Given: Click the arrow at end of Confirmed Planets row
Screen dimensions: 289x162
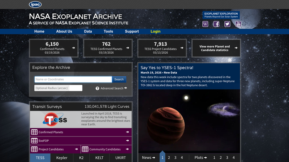Looking at the screenshot, I should click(x=128, y=132).
